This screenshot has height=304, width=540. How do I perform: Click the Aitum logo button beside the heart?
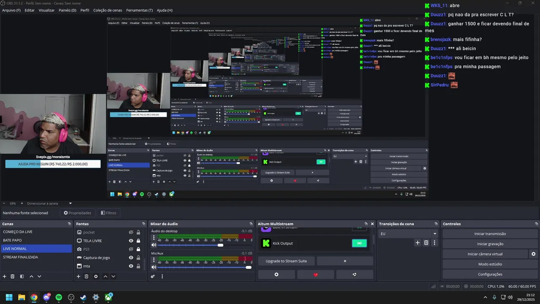pos(354,274)
